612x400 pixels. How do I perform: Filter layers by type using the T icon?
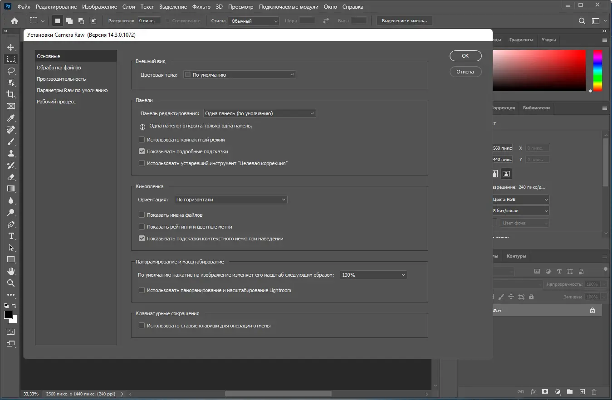point(559,271)
